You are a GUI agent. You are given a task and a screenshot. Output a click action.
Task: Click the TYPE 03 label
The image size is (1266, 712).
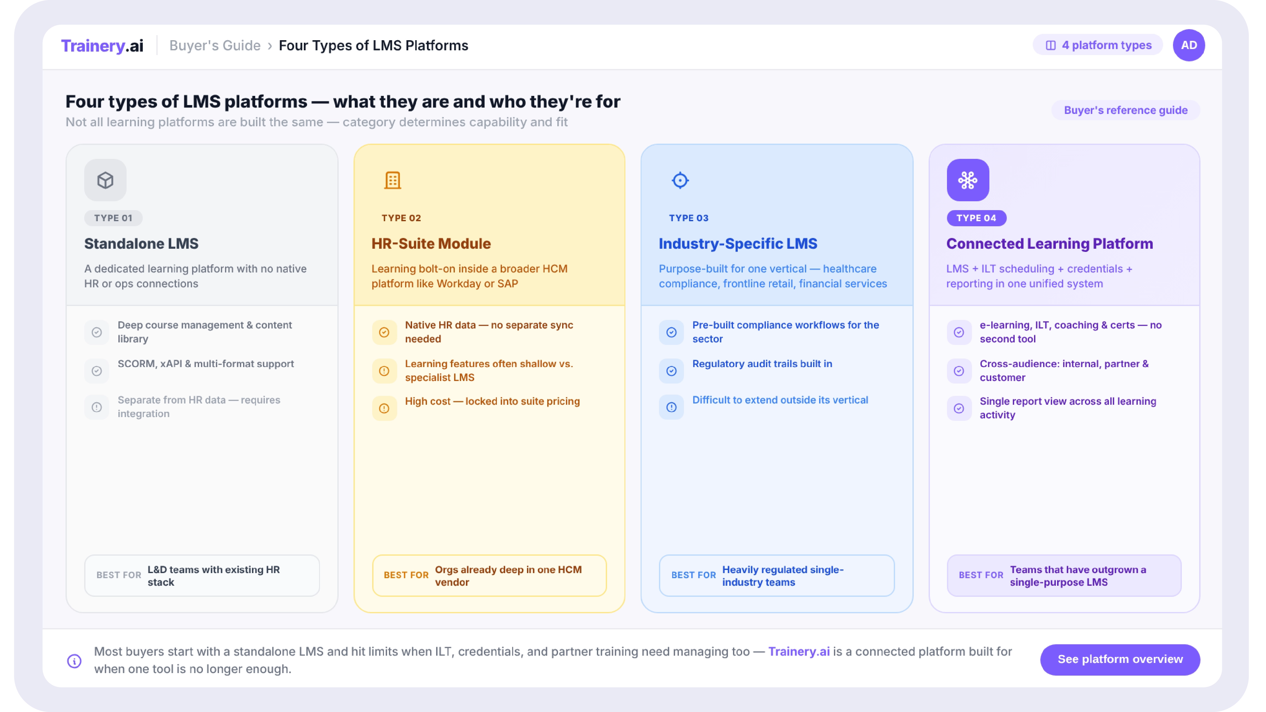tap(688, 218)
